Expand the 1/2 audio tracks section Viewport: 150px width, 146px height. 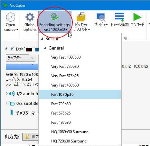(6, 93)
